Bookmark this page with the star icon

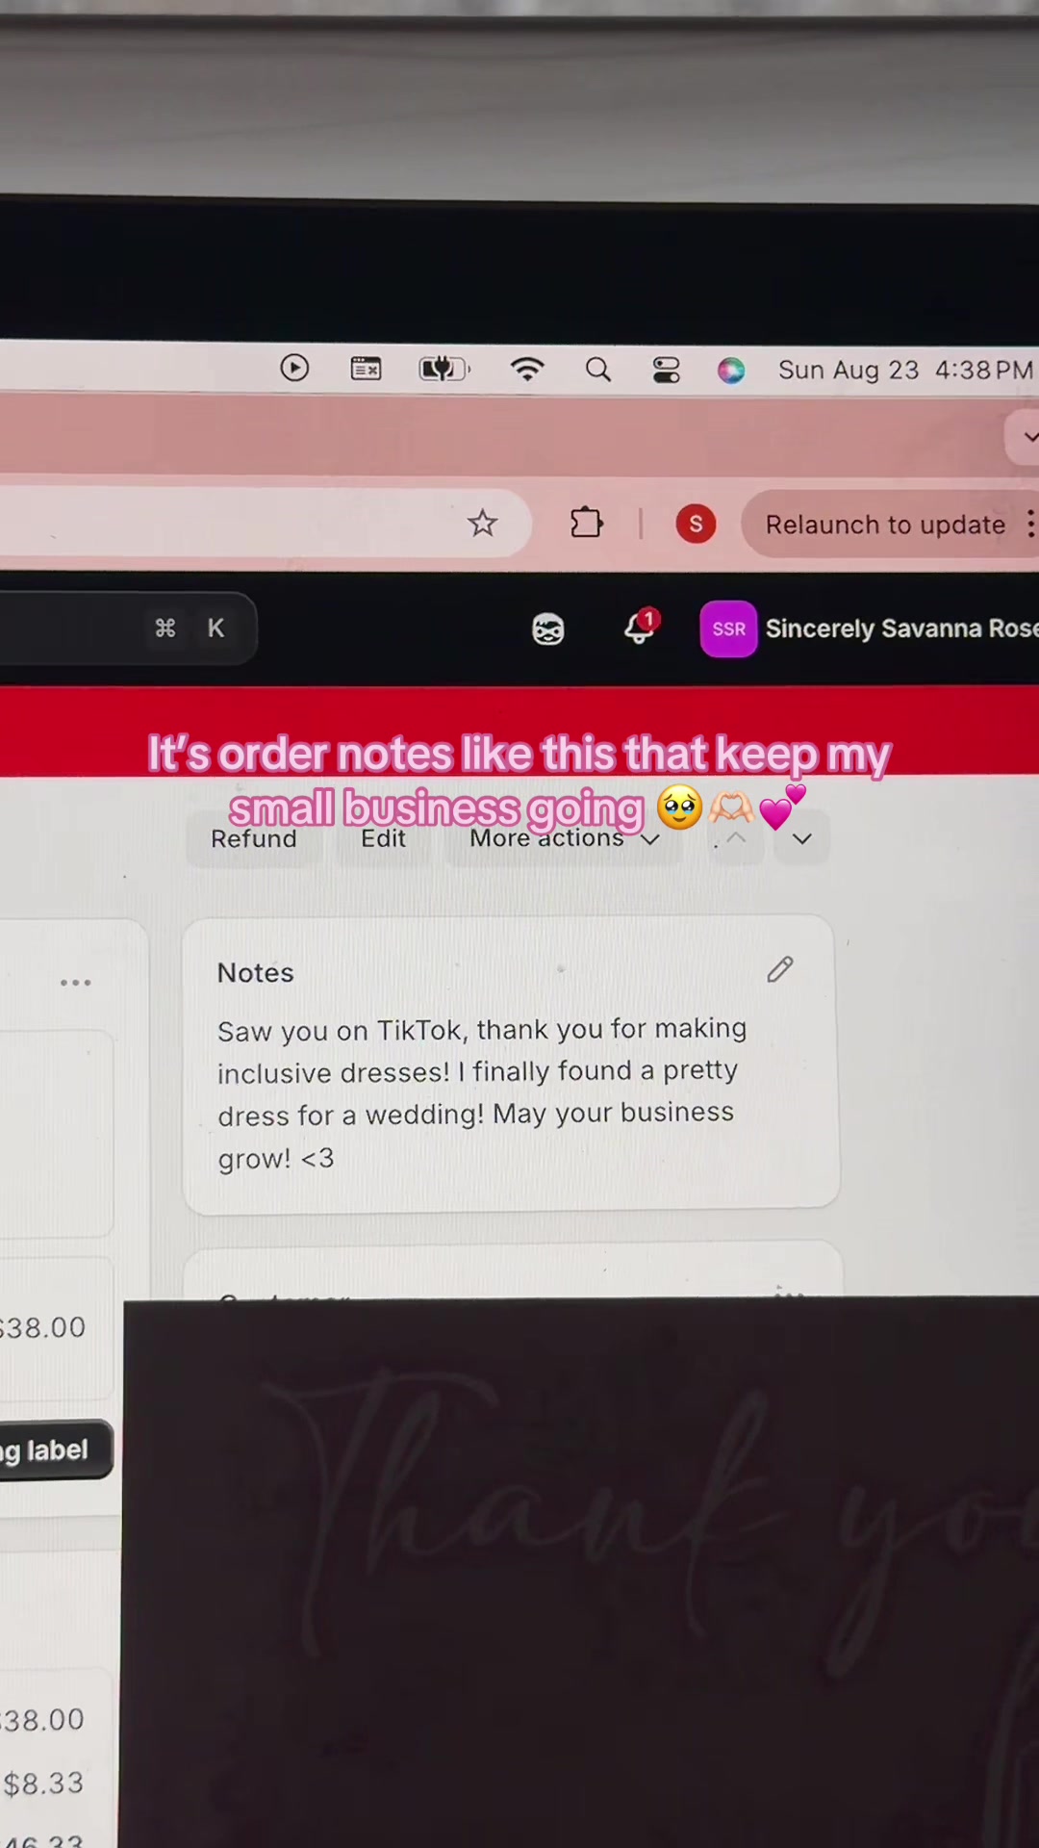482,523
